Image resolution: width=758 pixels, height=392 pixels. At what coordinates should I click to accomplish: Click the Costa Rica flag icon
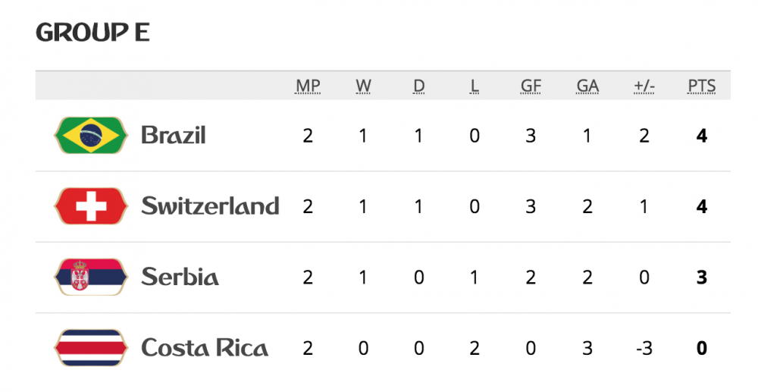pyautogui.click(x=91, y=348)
